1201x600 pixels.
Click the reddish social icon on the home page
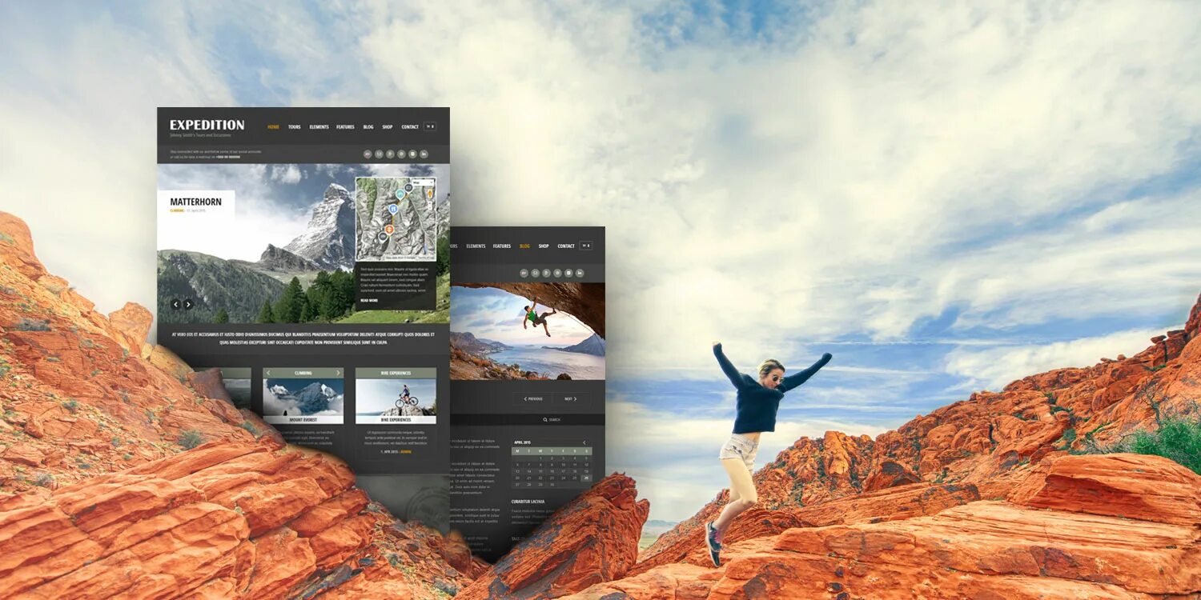pyautogui.click(x=368, y=154)
